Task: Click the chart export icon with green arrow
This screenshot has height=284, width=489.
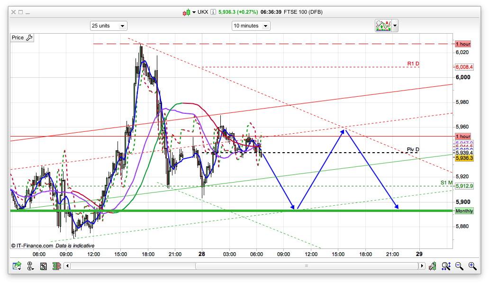Action: 17,266
